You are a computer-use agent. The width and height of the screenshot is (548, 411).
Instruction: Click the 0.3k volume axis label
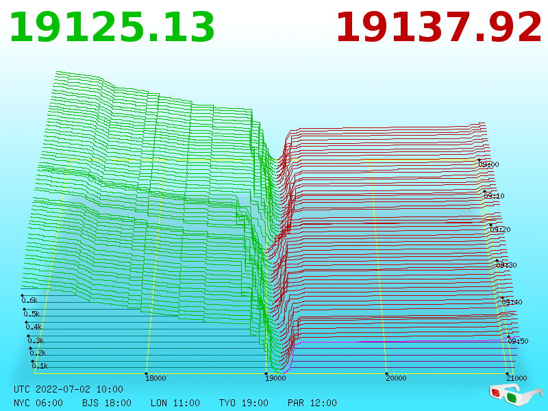click(36, 340)
